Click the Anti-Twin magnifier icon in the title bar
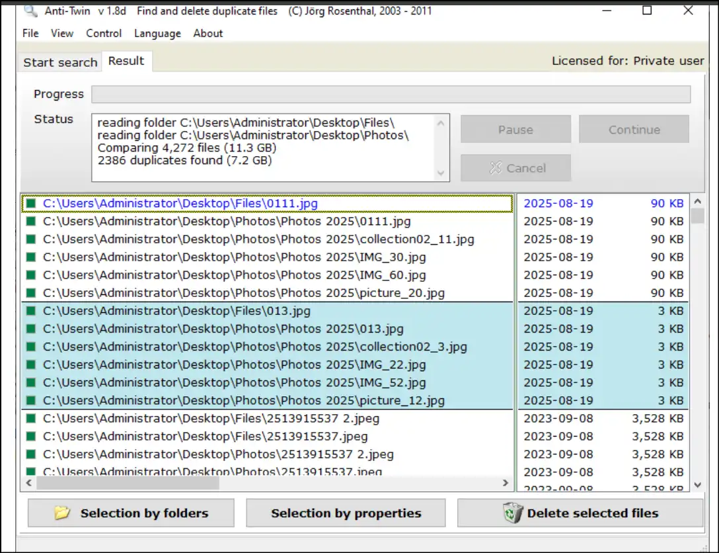719x553 pixels. point(29,11)
